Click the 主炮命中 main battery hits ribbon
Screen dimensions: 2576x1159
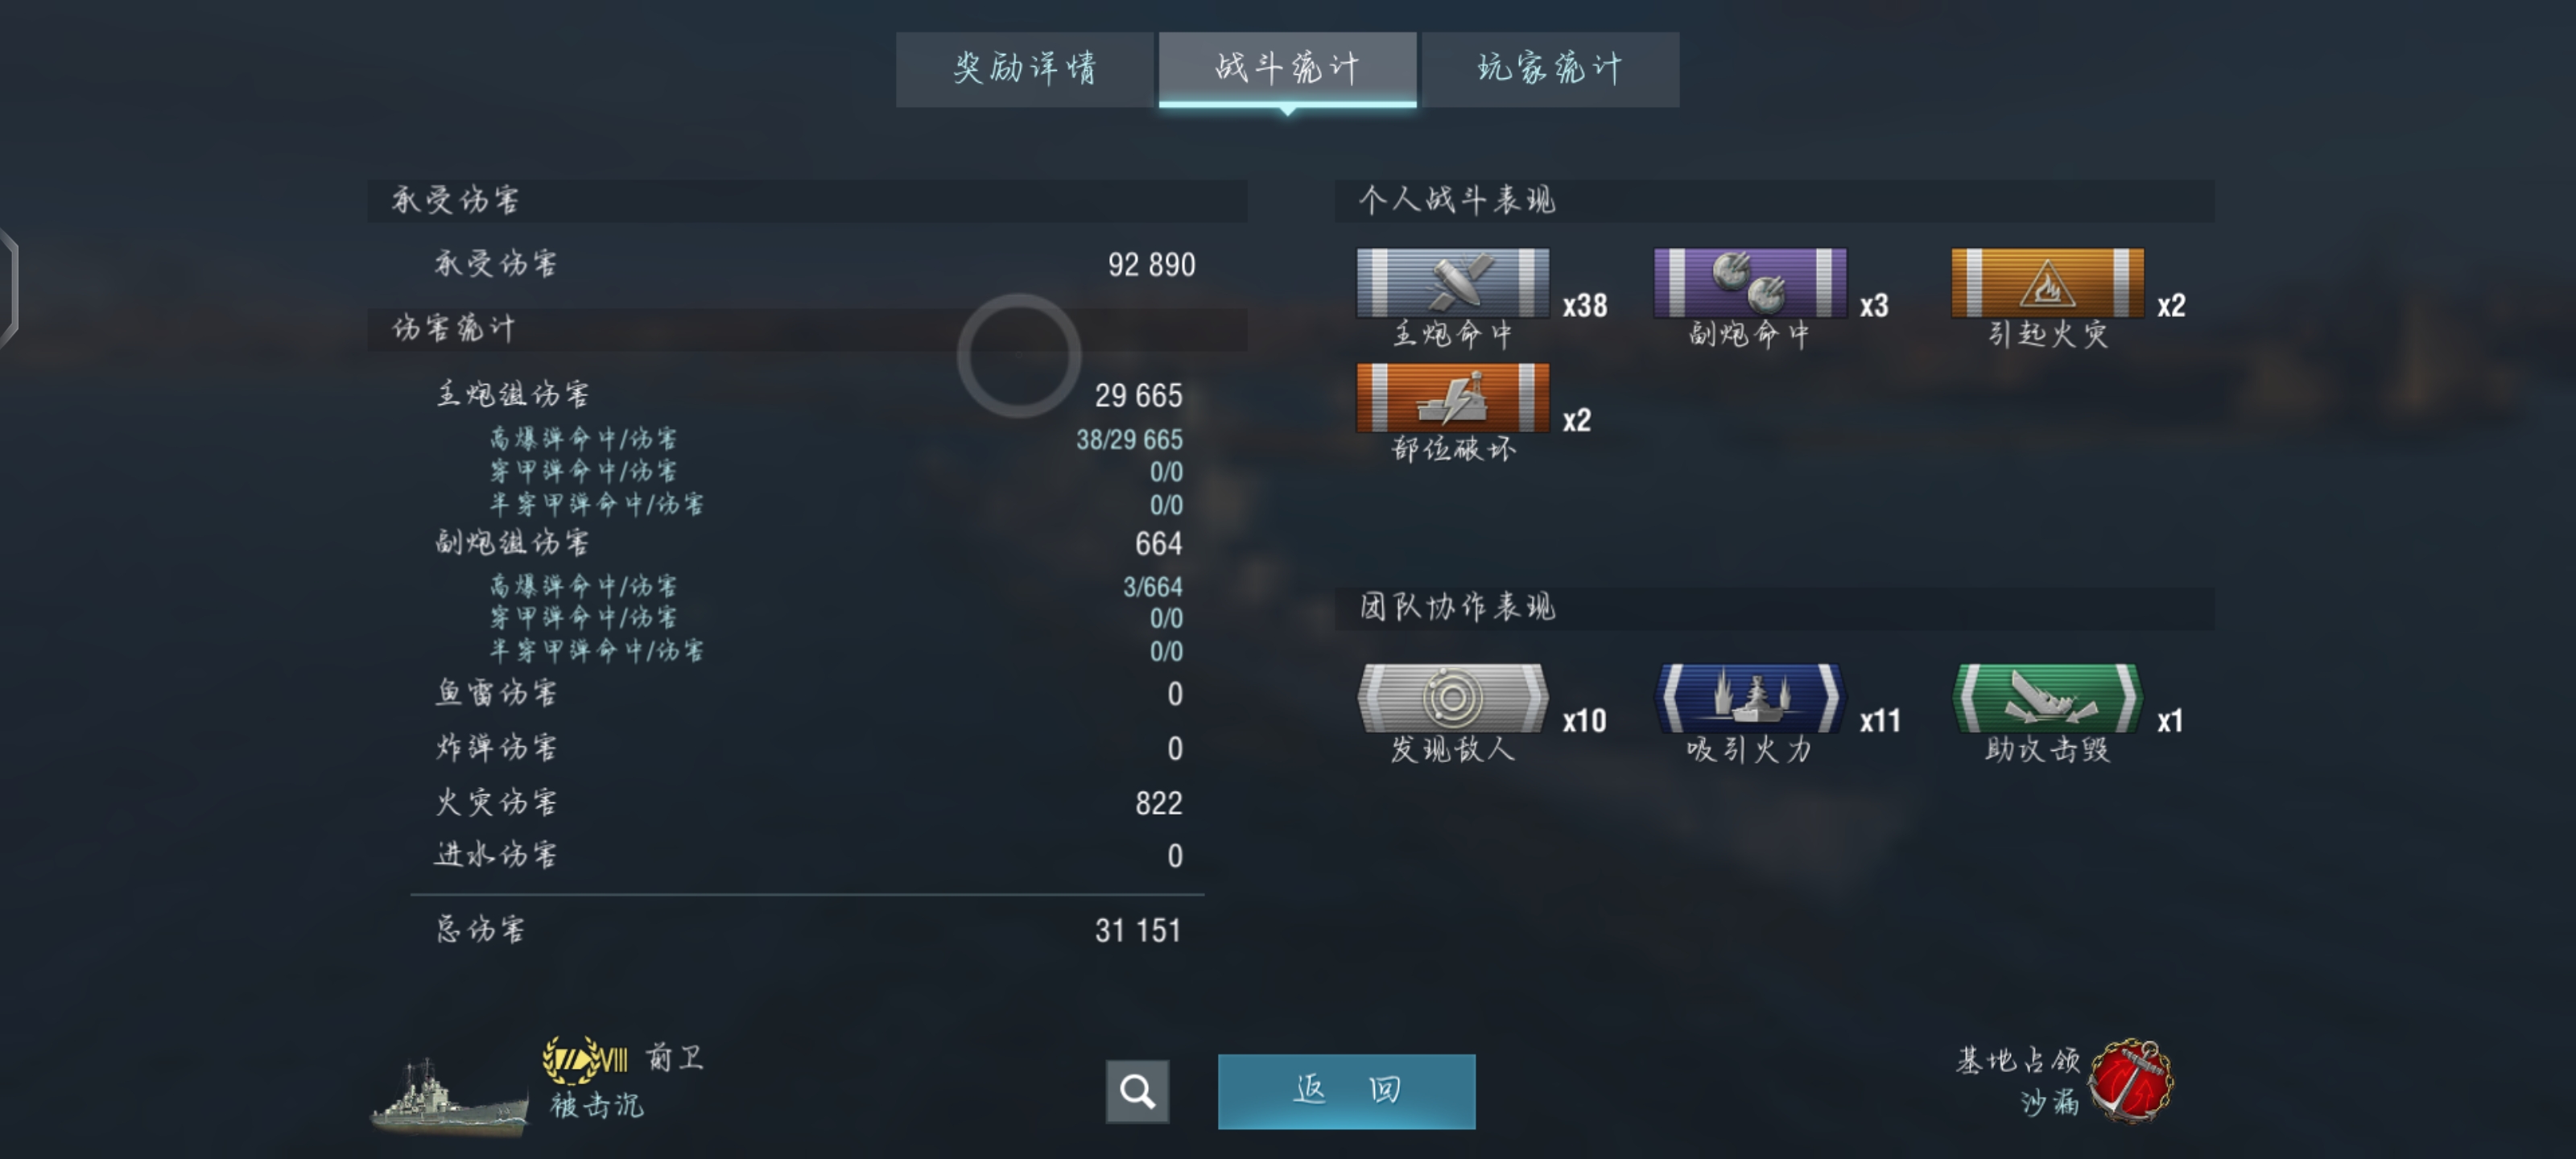tap(1452, 283)
